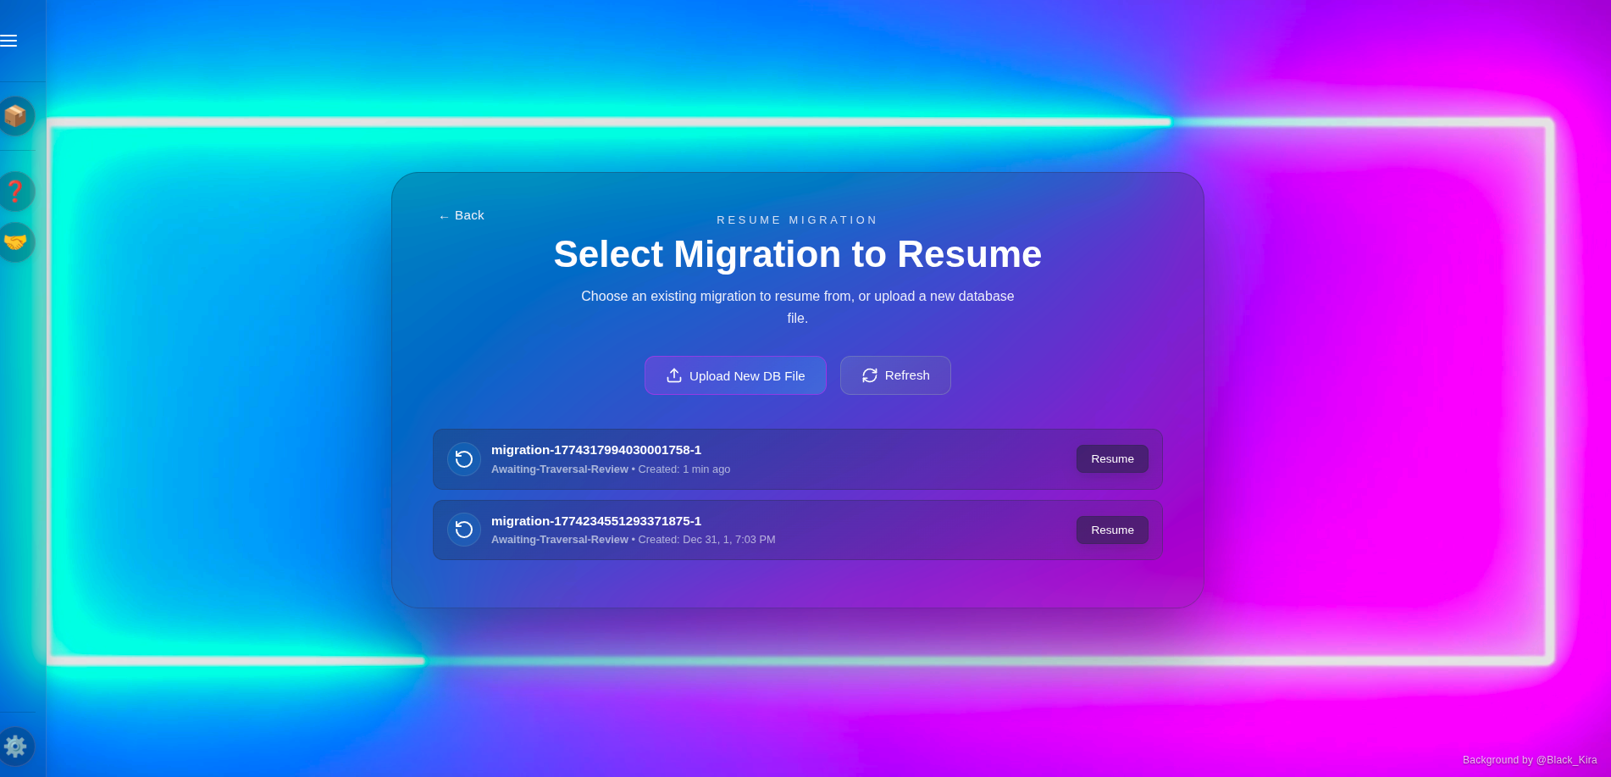Image resolution: width=1611 pixels, height=777 pixels.
Task: Open settings using the gear icon
Action: (x=16, y=746)
